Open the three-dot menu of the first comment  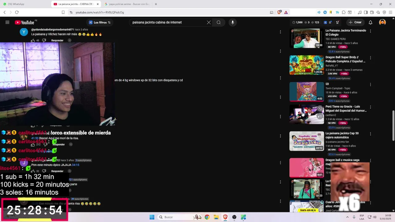pyautogui.click(x=280, y=32)
